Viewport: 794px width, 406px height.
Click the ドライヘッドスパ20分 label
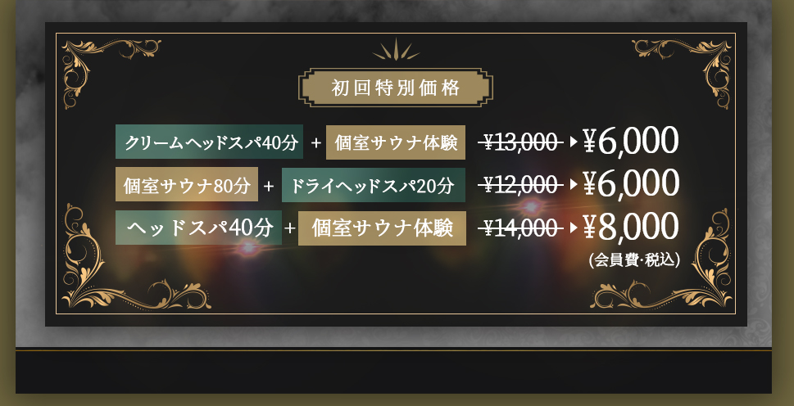pos(374,185)
